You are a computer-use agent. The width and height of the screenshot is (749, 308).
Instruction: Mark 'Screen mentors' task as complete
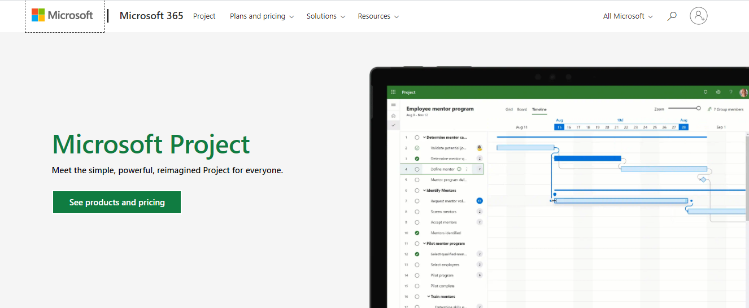(x=417, y=212)
